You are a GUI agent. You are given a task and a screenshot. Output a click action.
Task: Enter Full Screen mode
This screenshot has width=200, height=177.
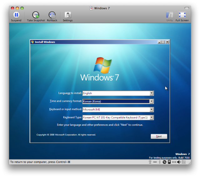tap(182, 15)
